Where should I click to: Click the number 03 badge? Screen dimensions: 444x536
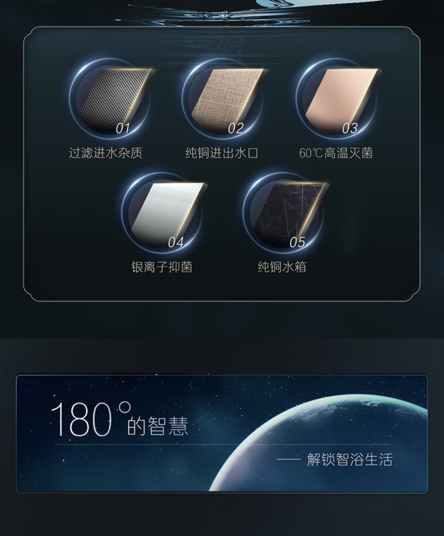point(350,128)
